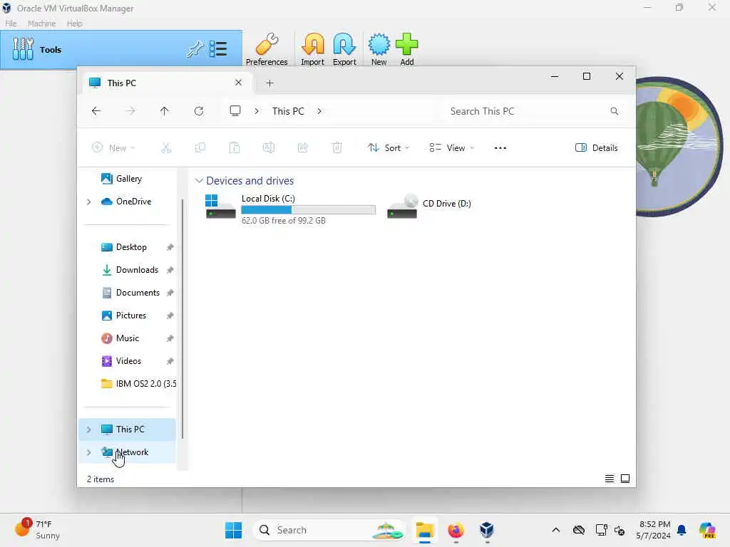Click the Cut scissors icon
Image resolution: width=730 pixels, height=547 pixels.
166,148
